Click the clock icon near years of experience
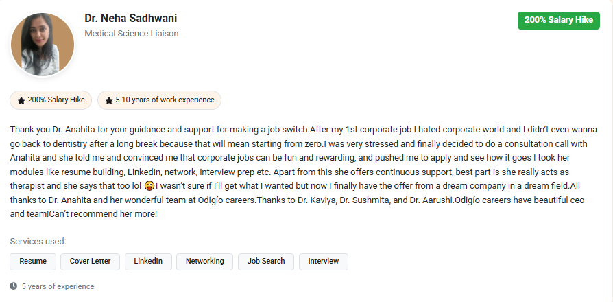The image size is (613, 302). pos(14,286)
